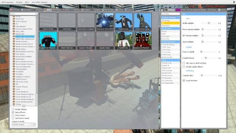Enable Keep Corpses checkbox
This screenshot has height=133, width=236.
[x=13, y=115]
